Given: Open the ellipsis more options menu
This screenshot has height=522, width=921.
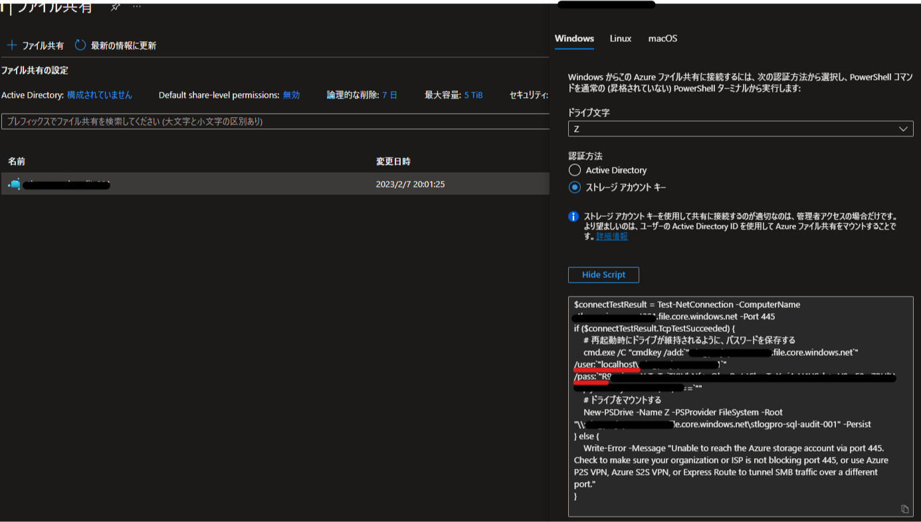Looking at the screenshot, I should (138, 7).
